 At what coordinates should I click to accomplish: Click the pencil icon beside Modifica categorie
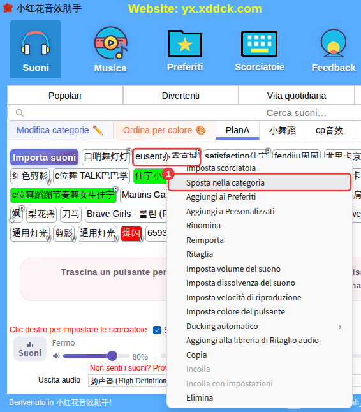point(98,130)
